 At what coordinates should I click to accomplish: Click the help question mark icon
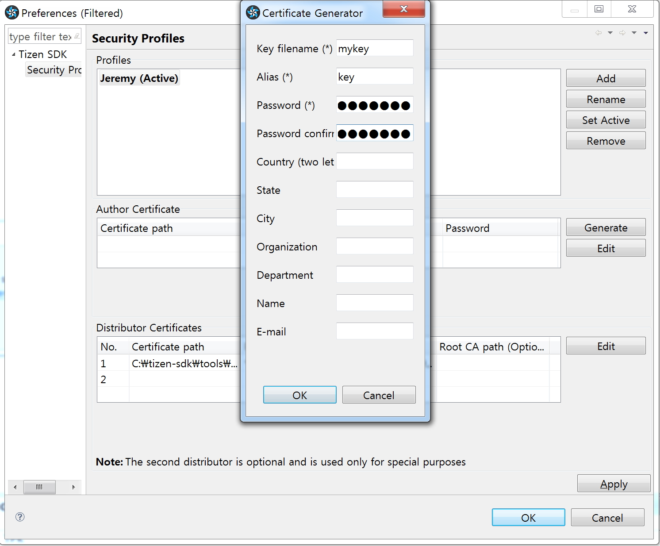[x=20, y=517]
